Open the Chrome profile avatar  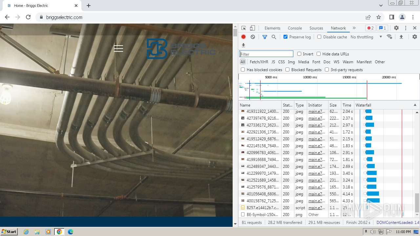402,17
